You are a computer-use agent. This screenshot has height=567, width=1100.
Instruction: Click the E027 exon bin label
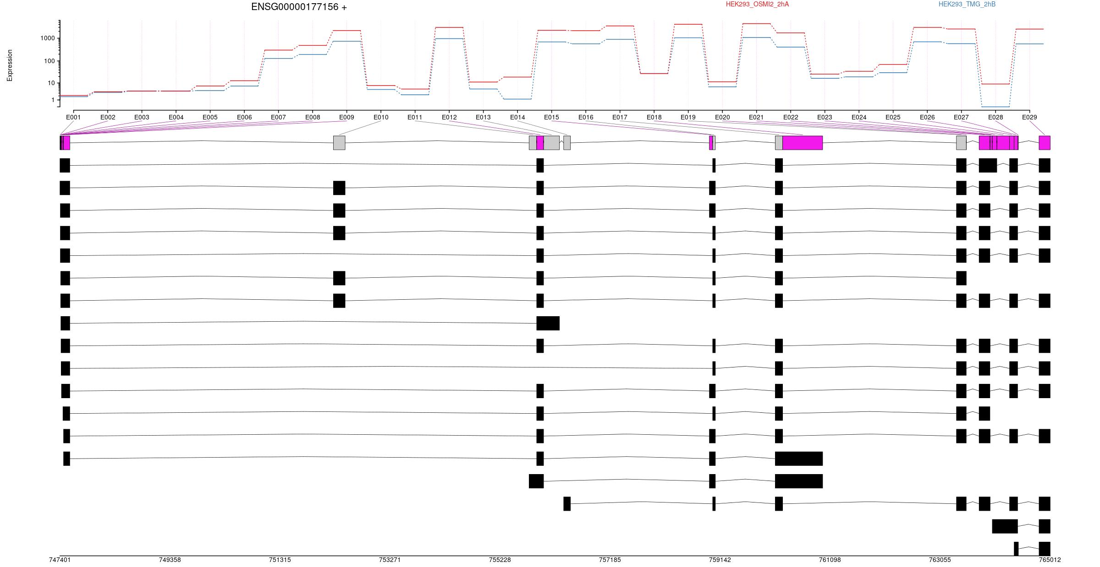click(x=961, y=117)
